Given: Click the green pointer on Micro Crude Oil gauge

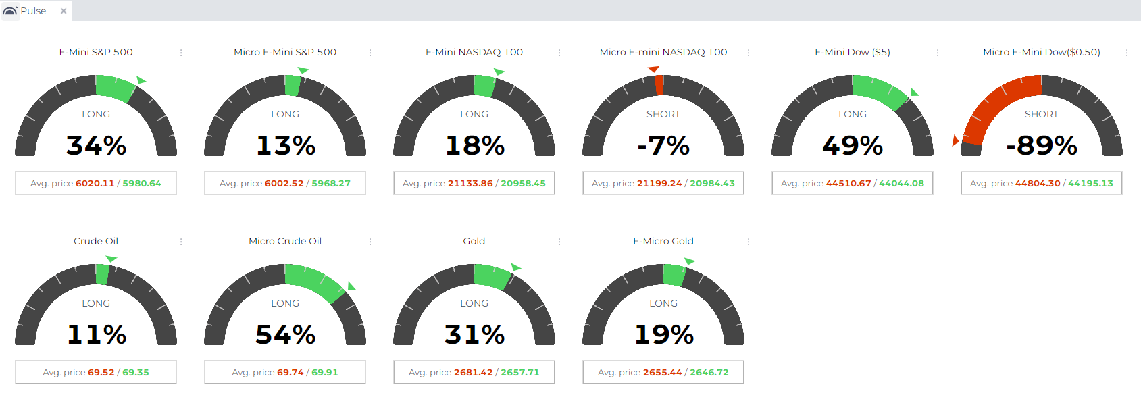Looking at the screenshot, I should pos(351,286).
